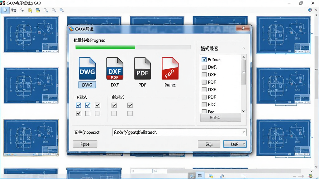This screenshot has height=179, width=319.
Task: Click the DXF text label under icon
Action: point(115,85)
